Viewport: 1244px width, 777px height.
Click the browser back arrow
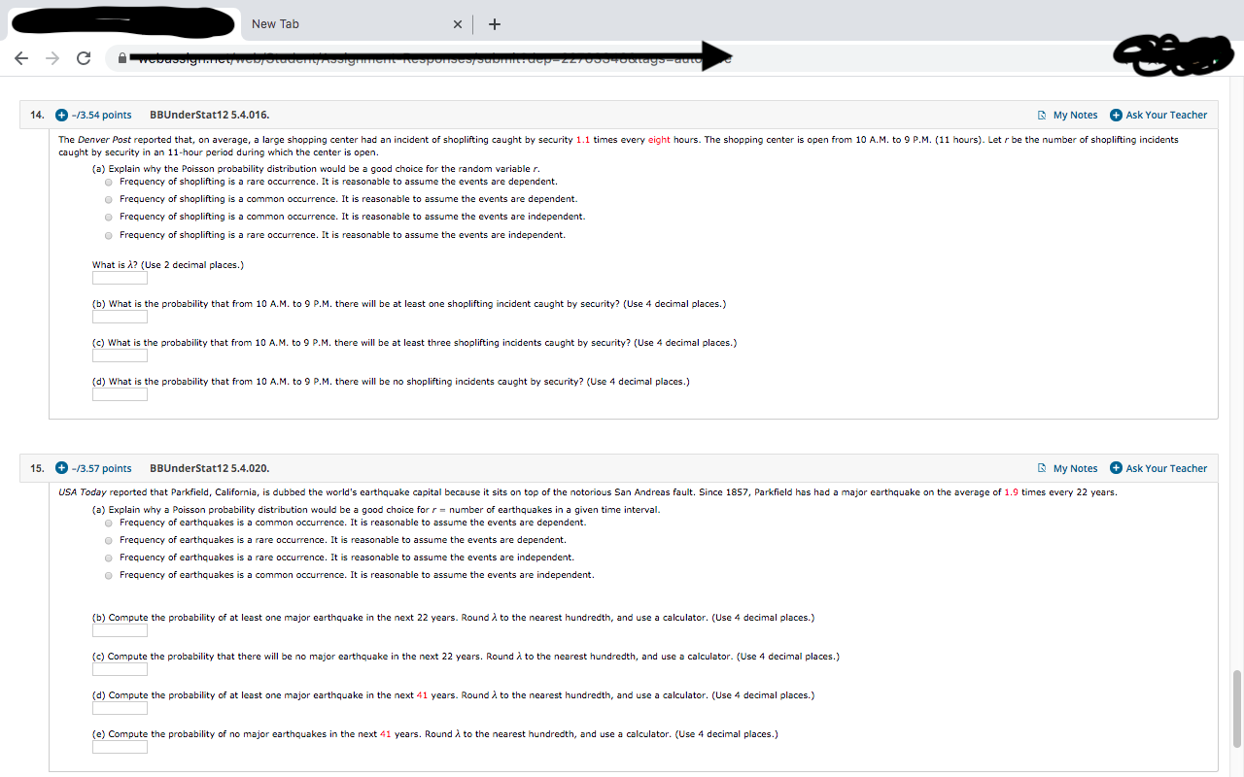coord(21,58)
